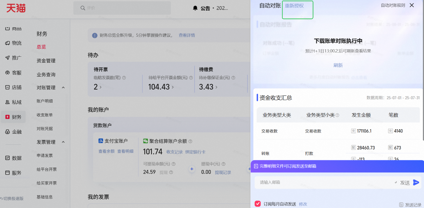Open 推广 promotion in sidebar
424x208 pixels.
tap(13, 58)
